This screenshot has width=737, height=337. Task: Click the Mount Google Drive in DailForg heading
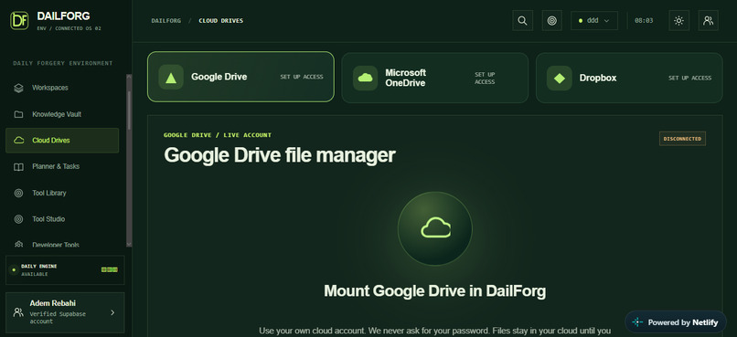[435, 291]
